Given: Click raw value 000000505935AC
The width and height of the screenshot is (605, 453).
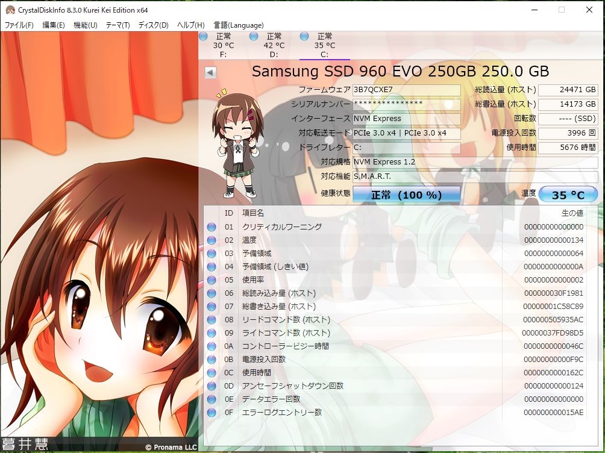Looking at the screenshot, I should (553, 319).
